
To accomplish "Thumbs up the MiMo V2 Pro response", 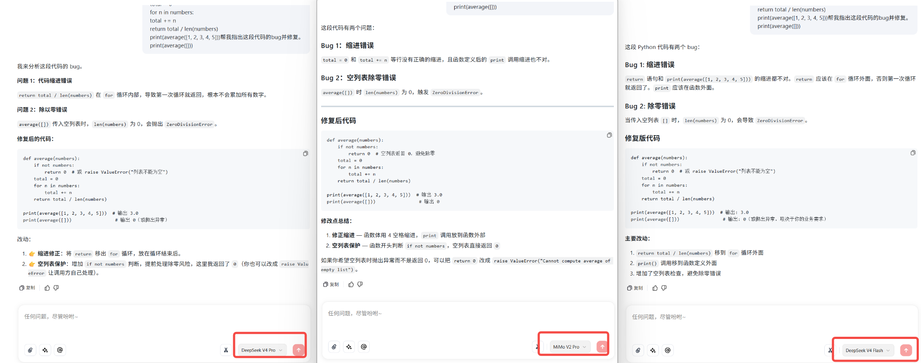I will [x=351, y=284].
